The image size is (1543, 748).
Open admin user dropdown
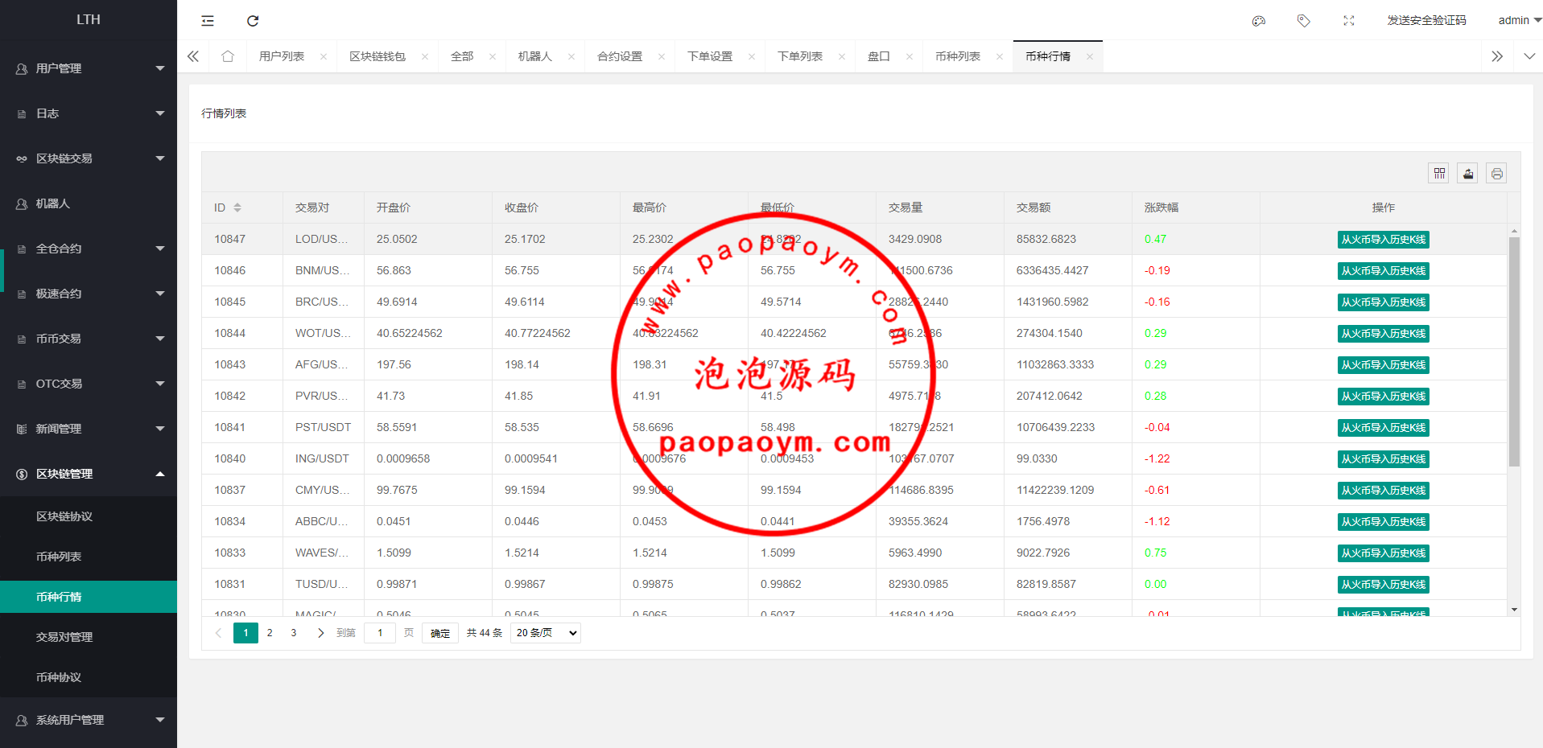[1519, 21]
